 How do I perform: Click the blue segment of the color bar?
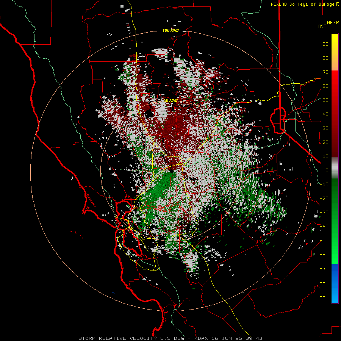tap(335, 283)
